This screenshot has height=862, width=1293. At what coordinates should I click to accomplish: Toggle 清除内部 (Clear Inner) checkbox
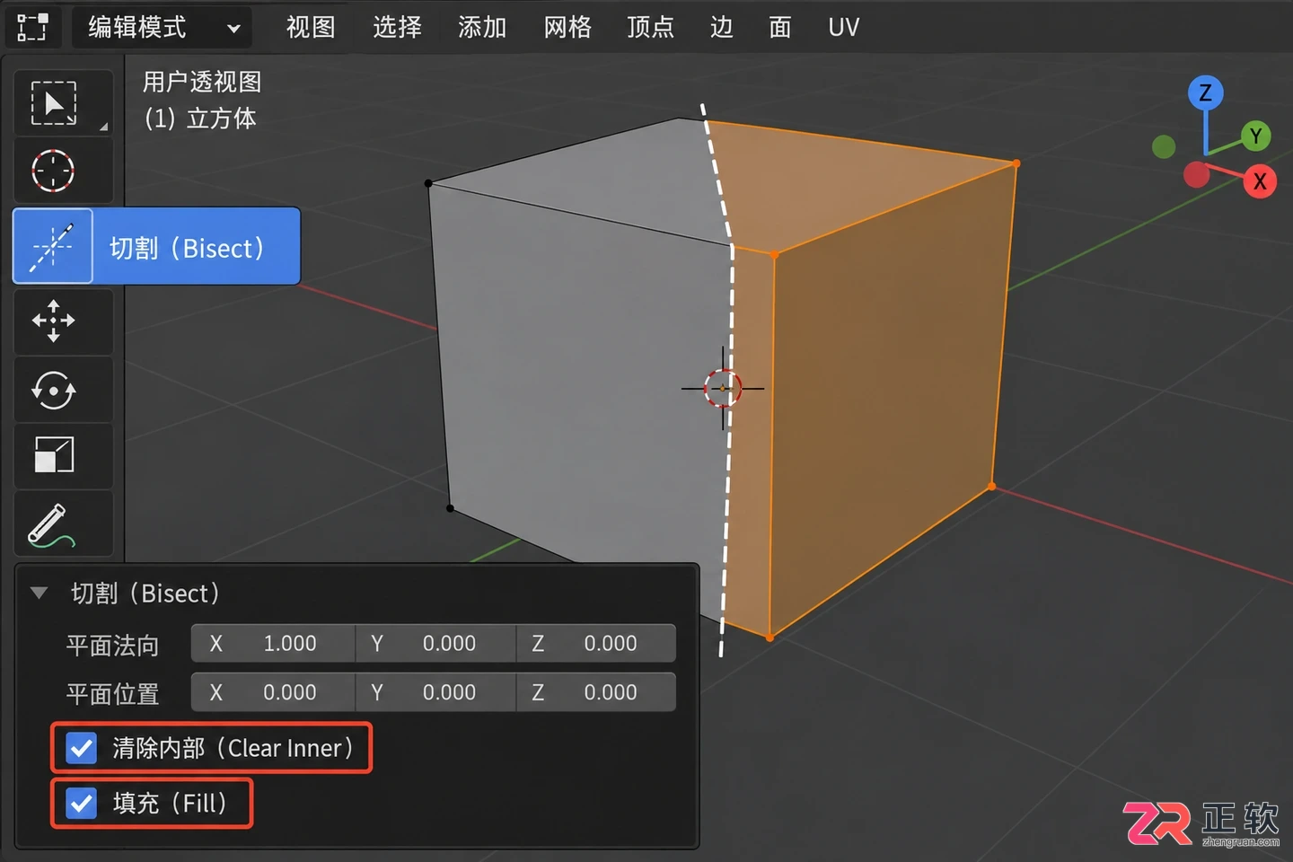pyautogui.click(x=82, y=748)
